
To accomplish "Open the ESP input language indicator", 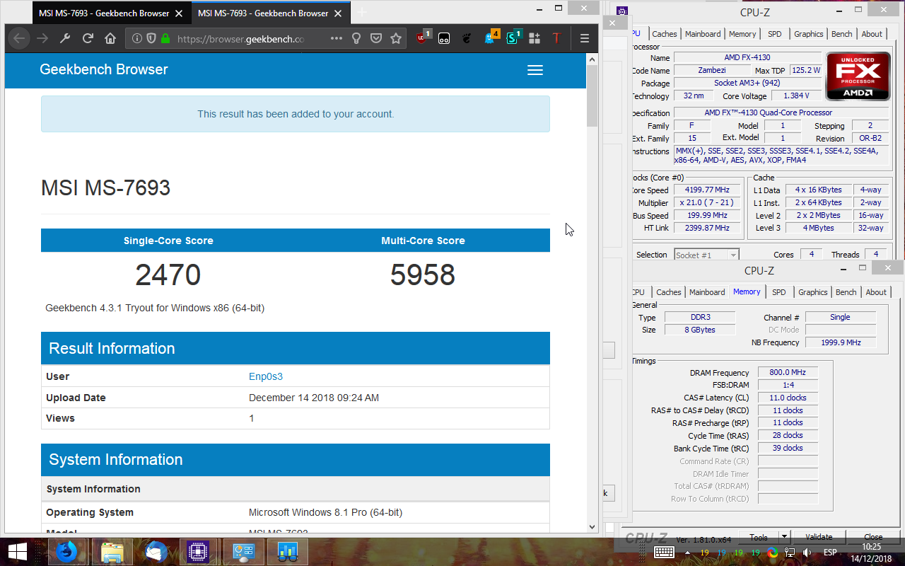I will [829, 552].
